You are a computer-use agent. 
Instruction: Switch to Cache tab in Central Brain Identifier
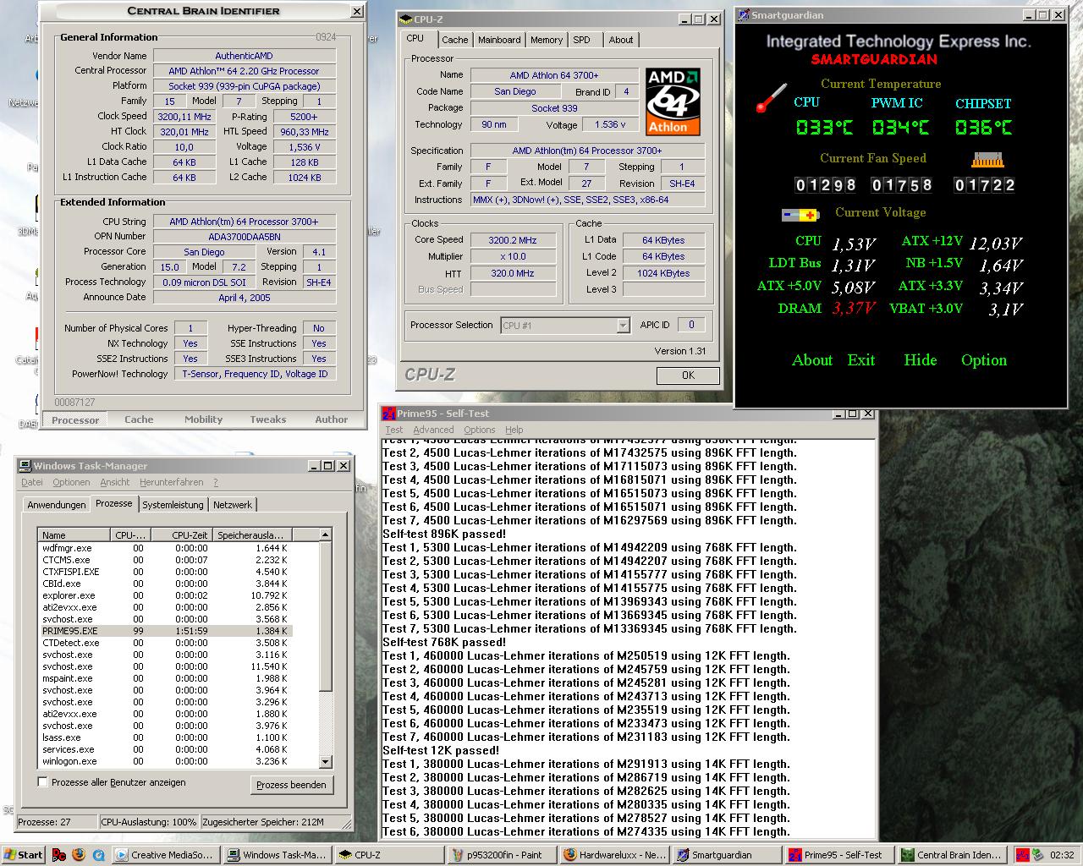(x=139, y=419)
